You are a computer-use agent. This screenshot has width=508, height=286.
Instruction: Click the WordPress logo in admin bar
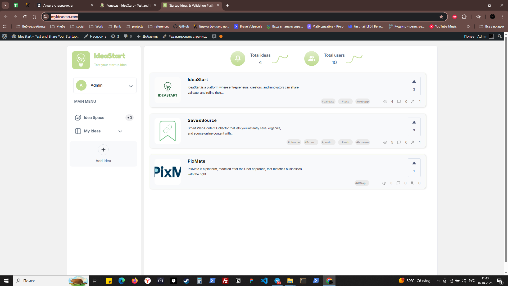(4, 36)
